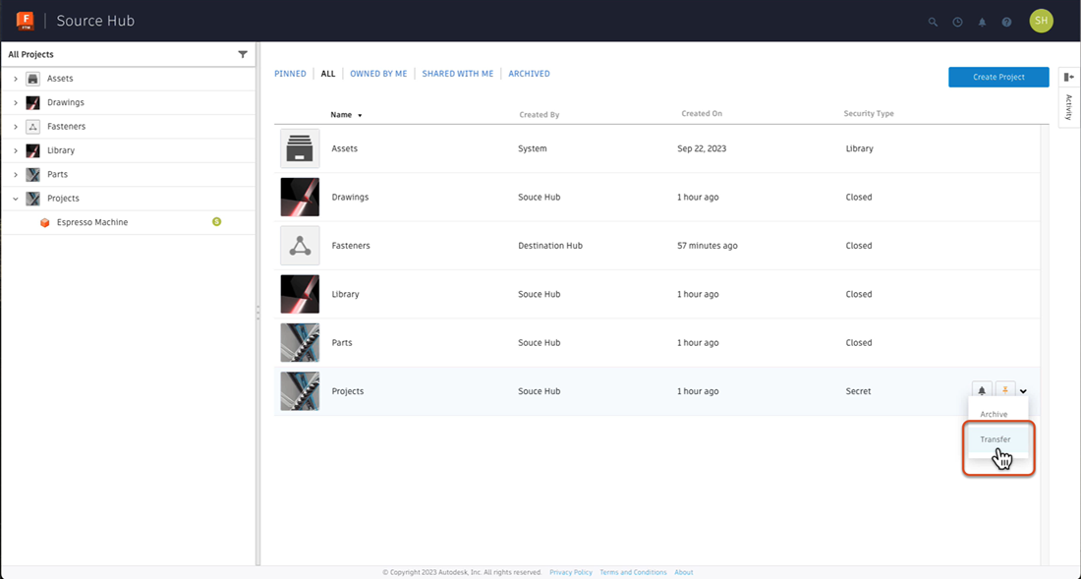The image size is (1081, 579).
Task: Switch to the OWNED BY ME tab
Action: 378,74
